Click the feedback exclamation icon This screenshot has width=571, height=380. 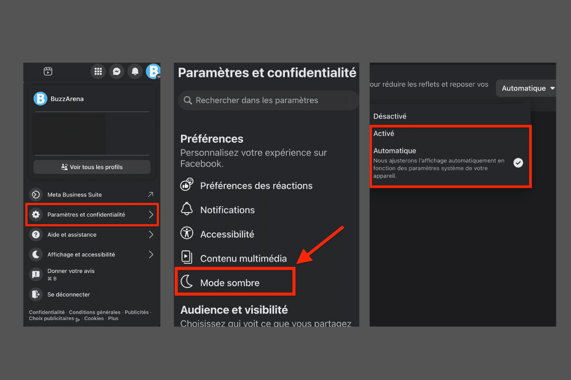[x=36, y=275]
